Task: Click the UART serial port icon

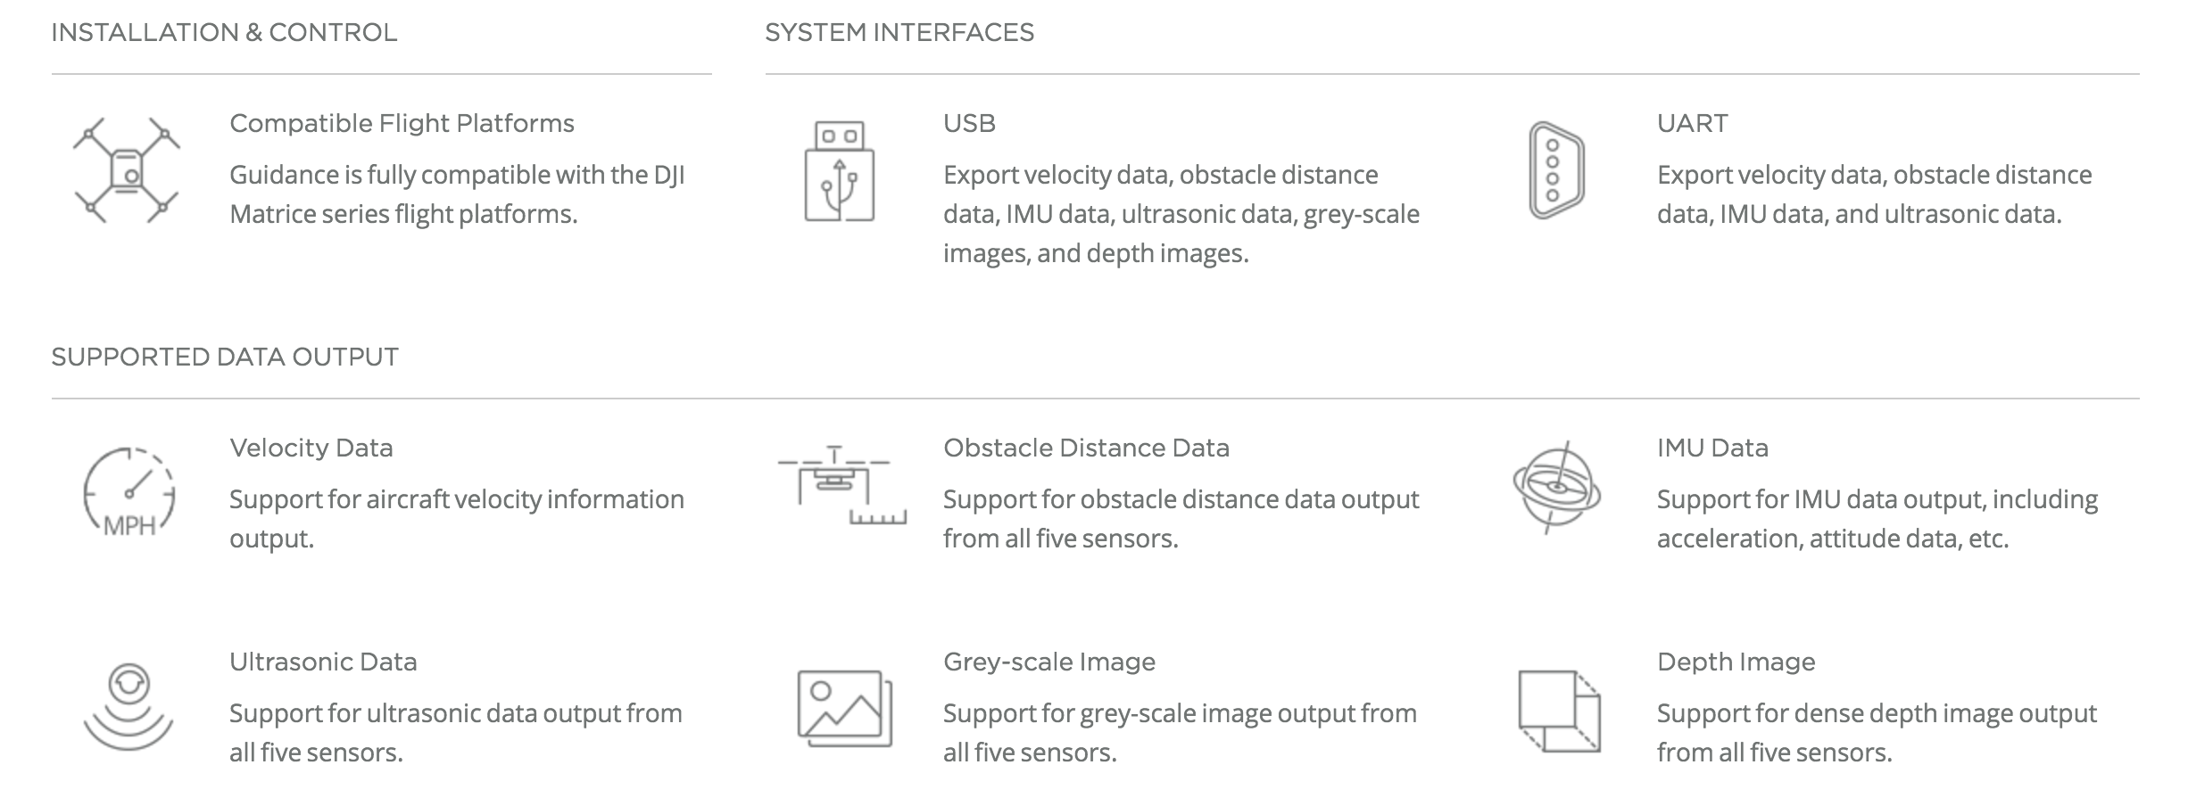Action: click(1557, 170)
